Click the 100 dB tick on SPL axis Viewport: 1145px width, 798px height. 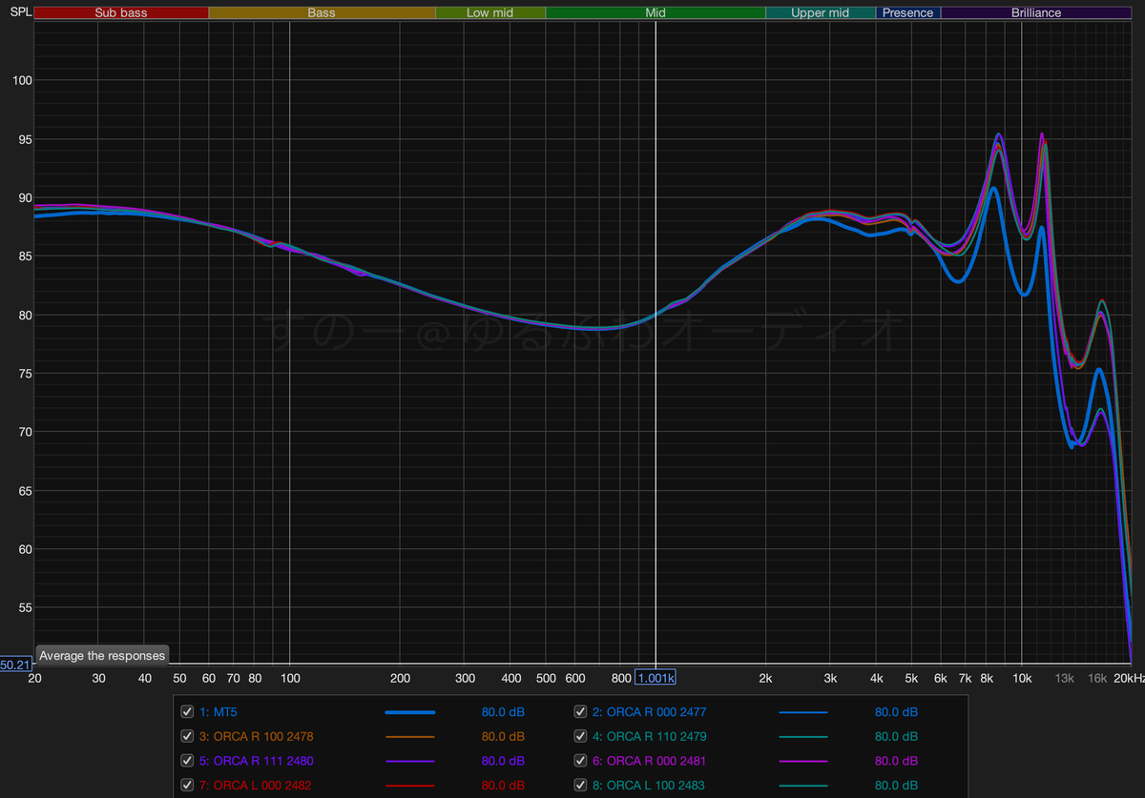[x=22, y=81]
